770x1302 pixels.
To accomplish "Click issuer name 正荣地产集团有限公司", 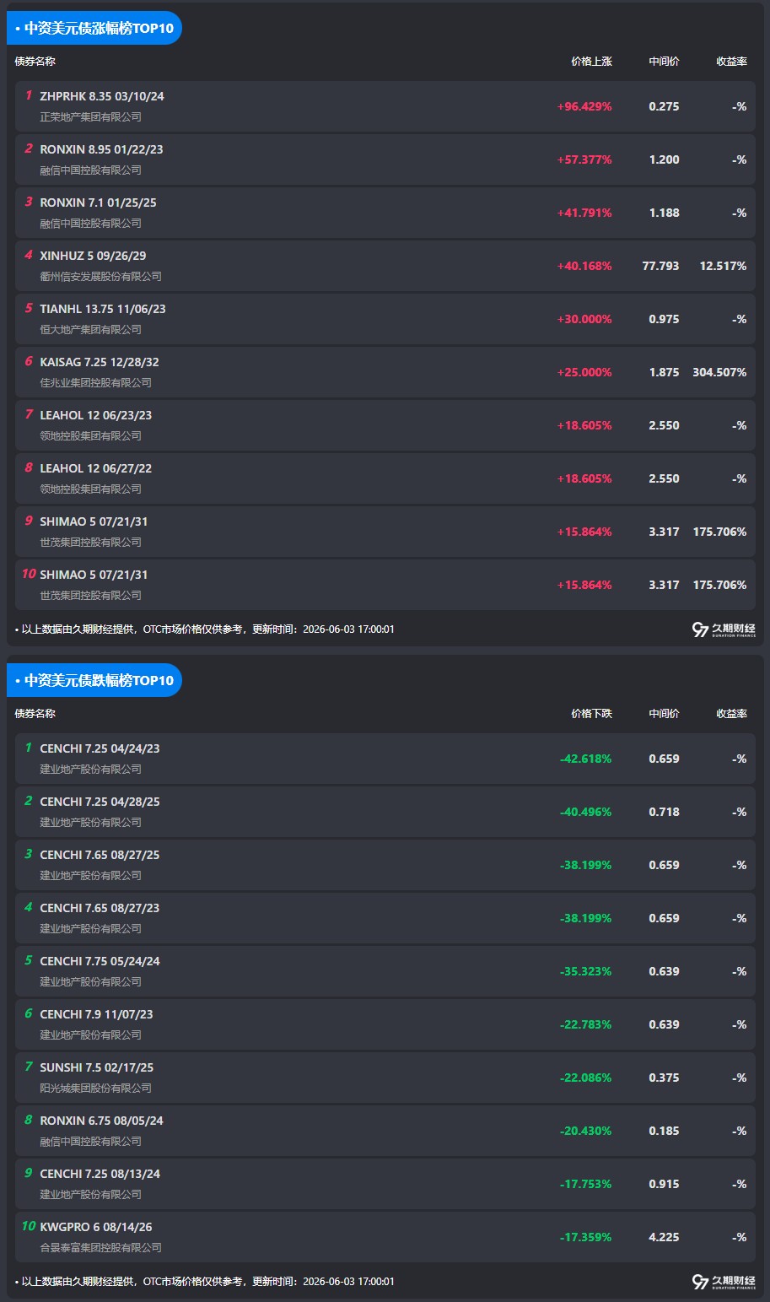I will tap(91, 117).
